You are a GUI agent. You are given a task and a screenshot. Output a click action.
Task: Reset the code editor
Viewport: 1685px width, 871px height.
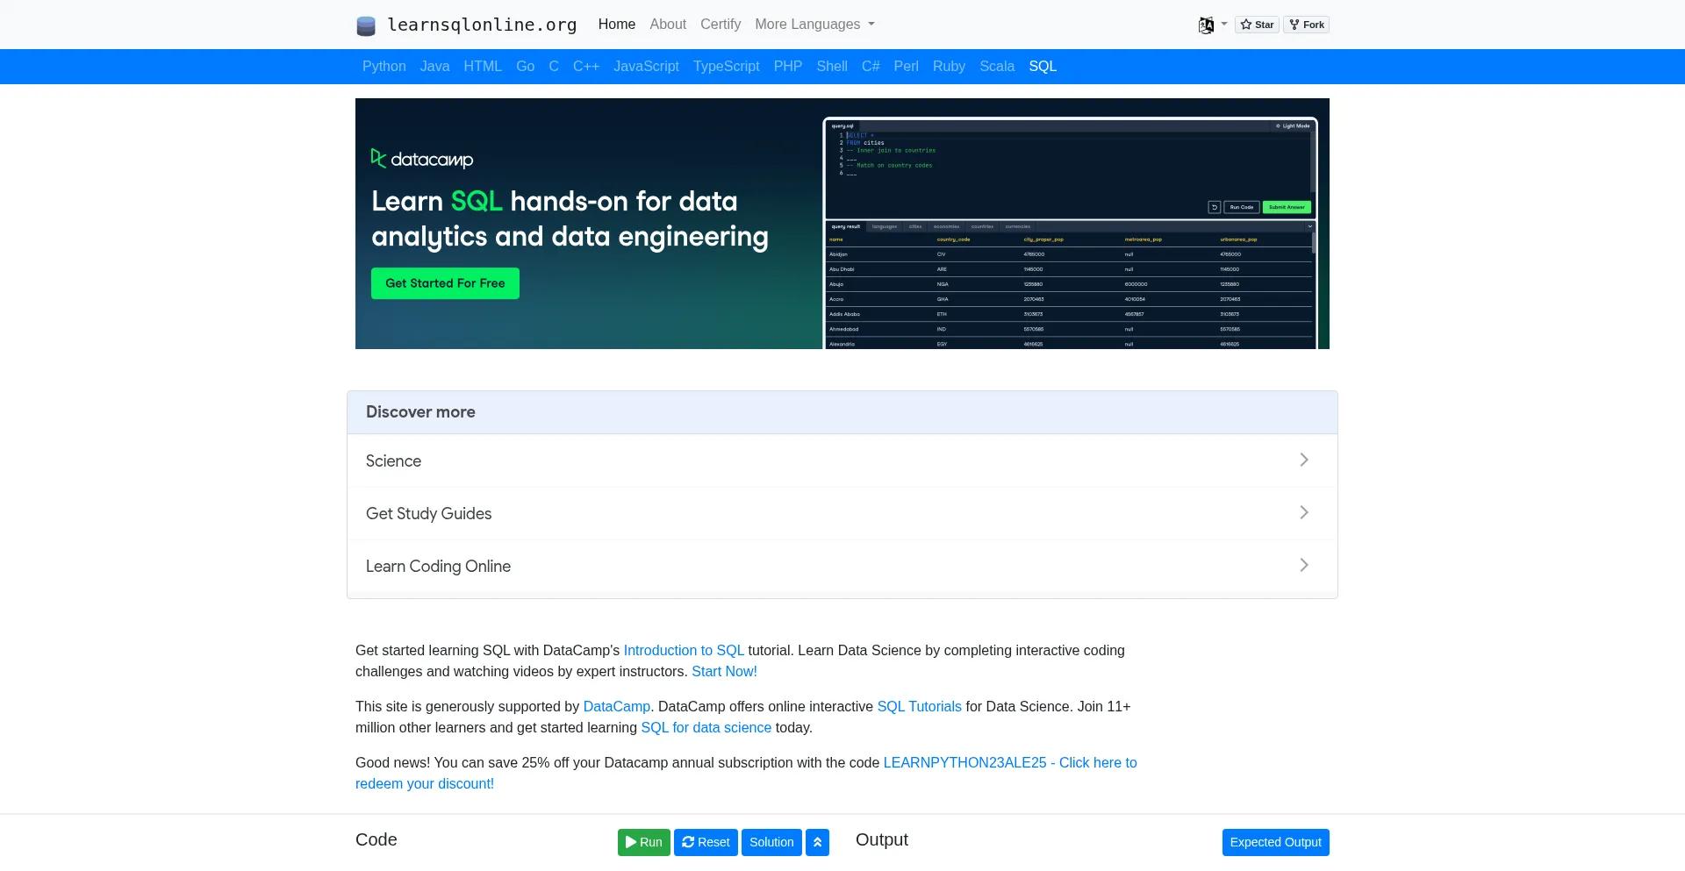tap(706, 842)
